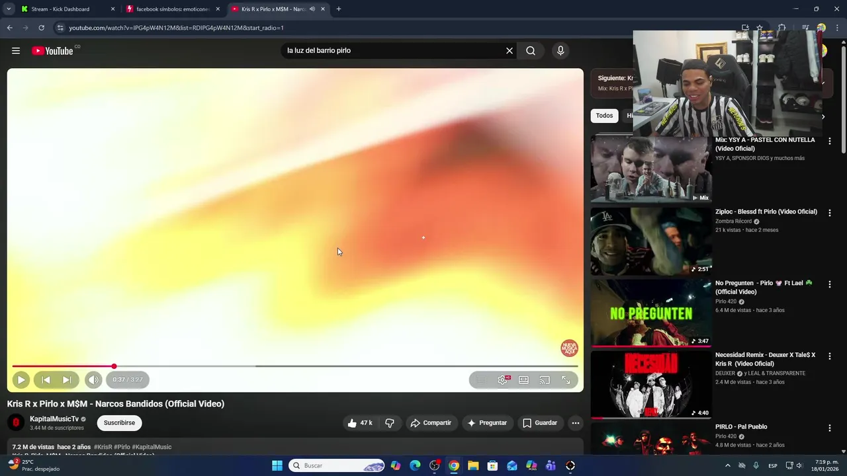This screenshot has width=847, height=476.
Task: Enter fullscreen mode in the player
Action: click(566, 379)
